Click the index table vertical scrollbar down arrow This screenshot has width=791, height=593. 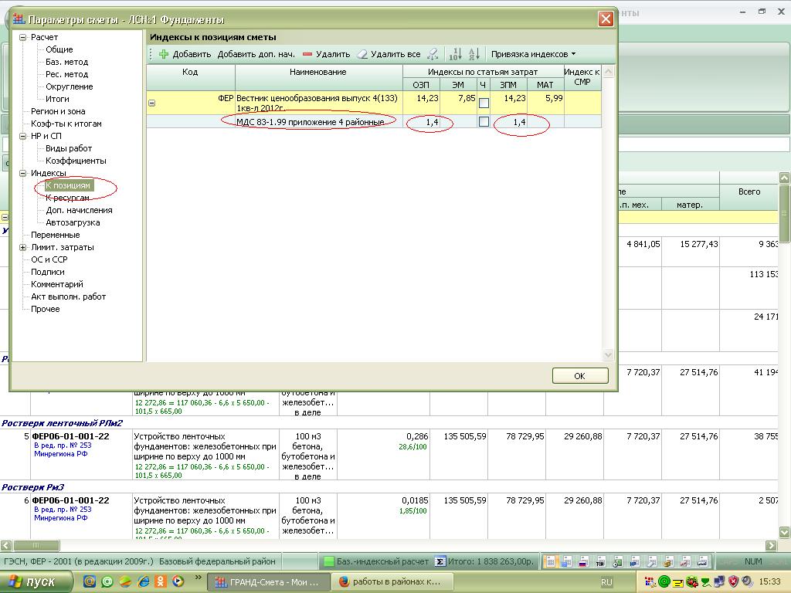(608, 354)
